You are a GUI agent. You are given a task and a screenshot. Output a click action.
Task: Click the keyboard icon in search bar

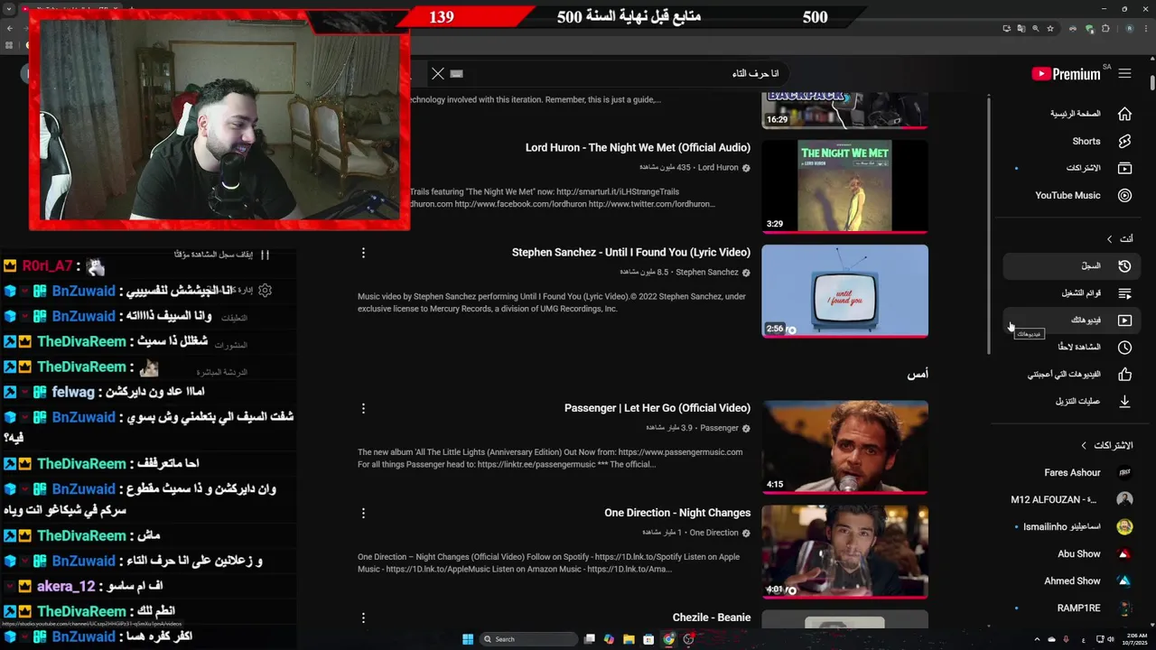pos(456,73)
